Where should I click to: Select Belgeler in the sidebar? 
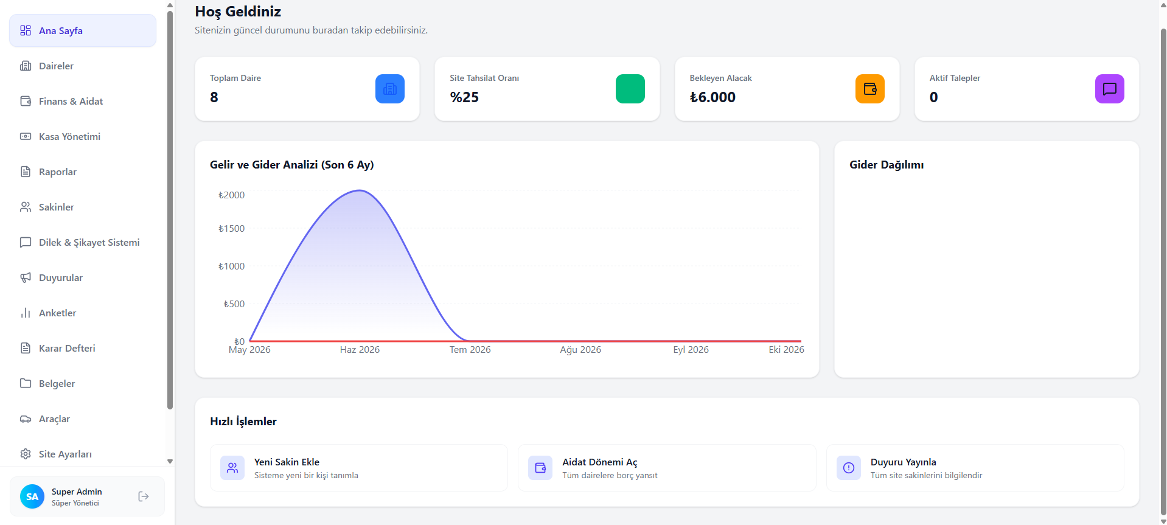[x=83, y=383]
